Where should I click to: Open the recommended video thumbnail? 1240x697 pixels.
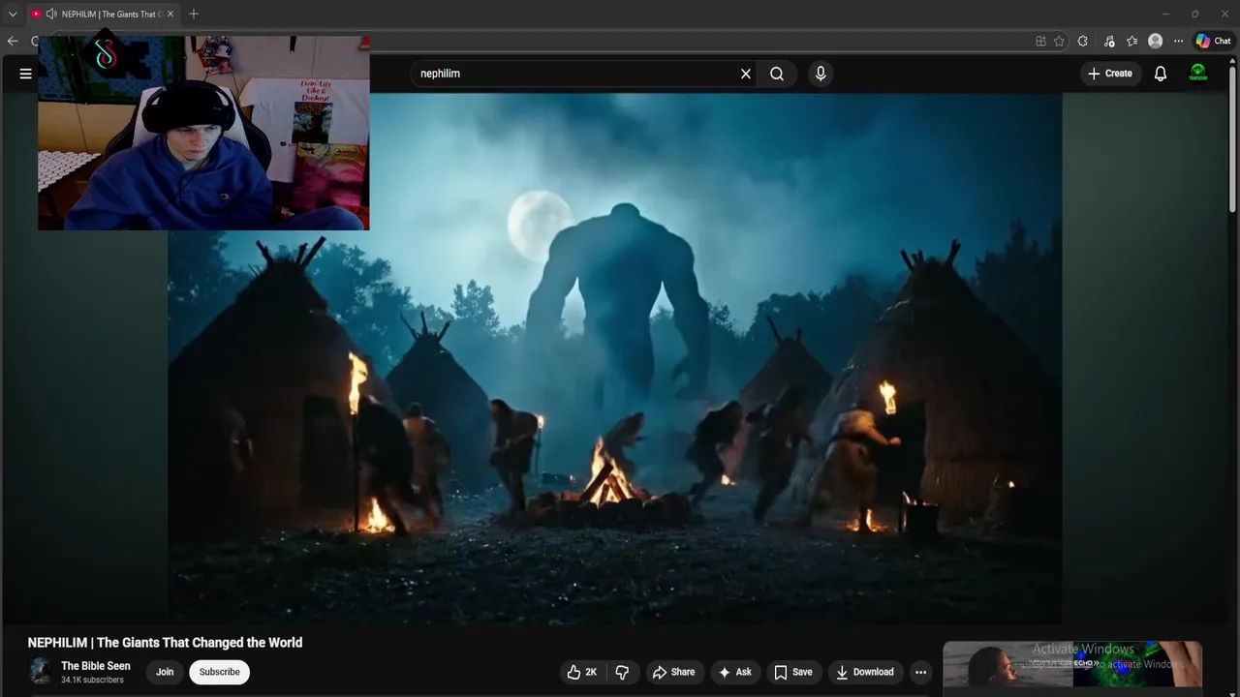click(x=1072, y=664)
